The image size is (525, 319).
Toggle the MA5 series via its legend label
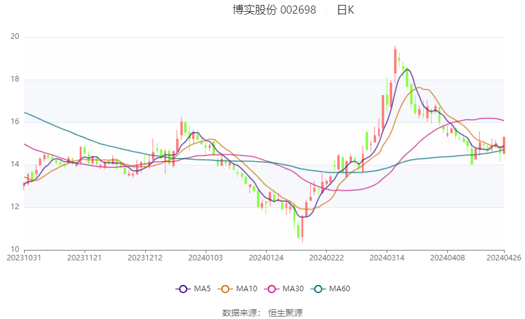tap(203, 289)
